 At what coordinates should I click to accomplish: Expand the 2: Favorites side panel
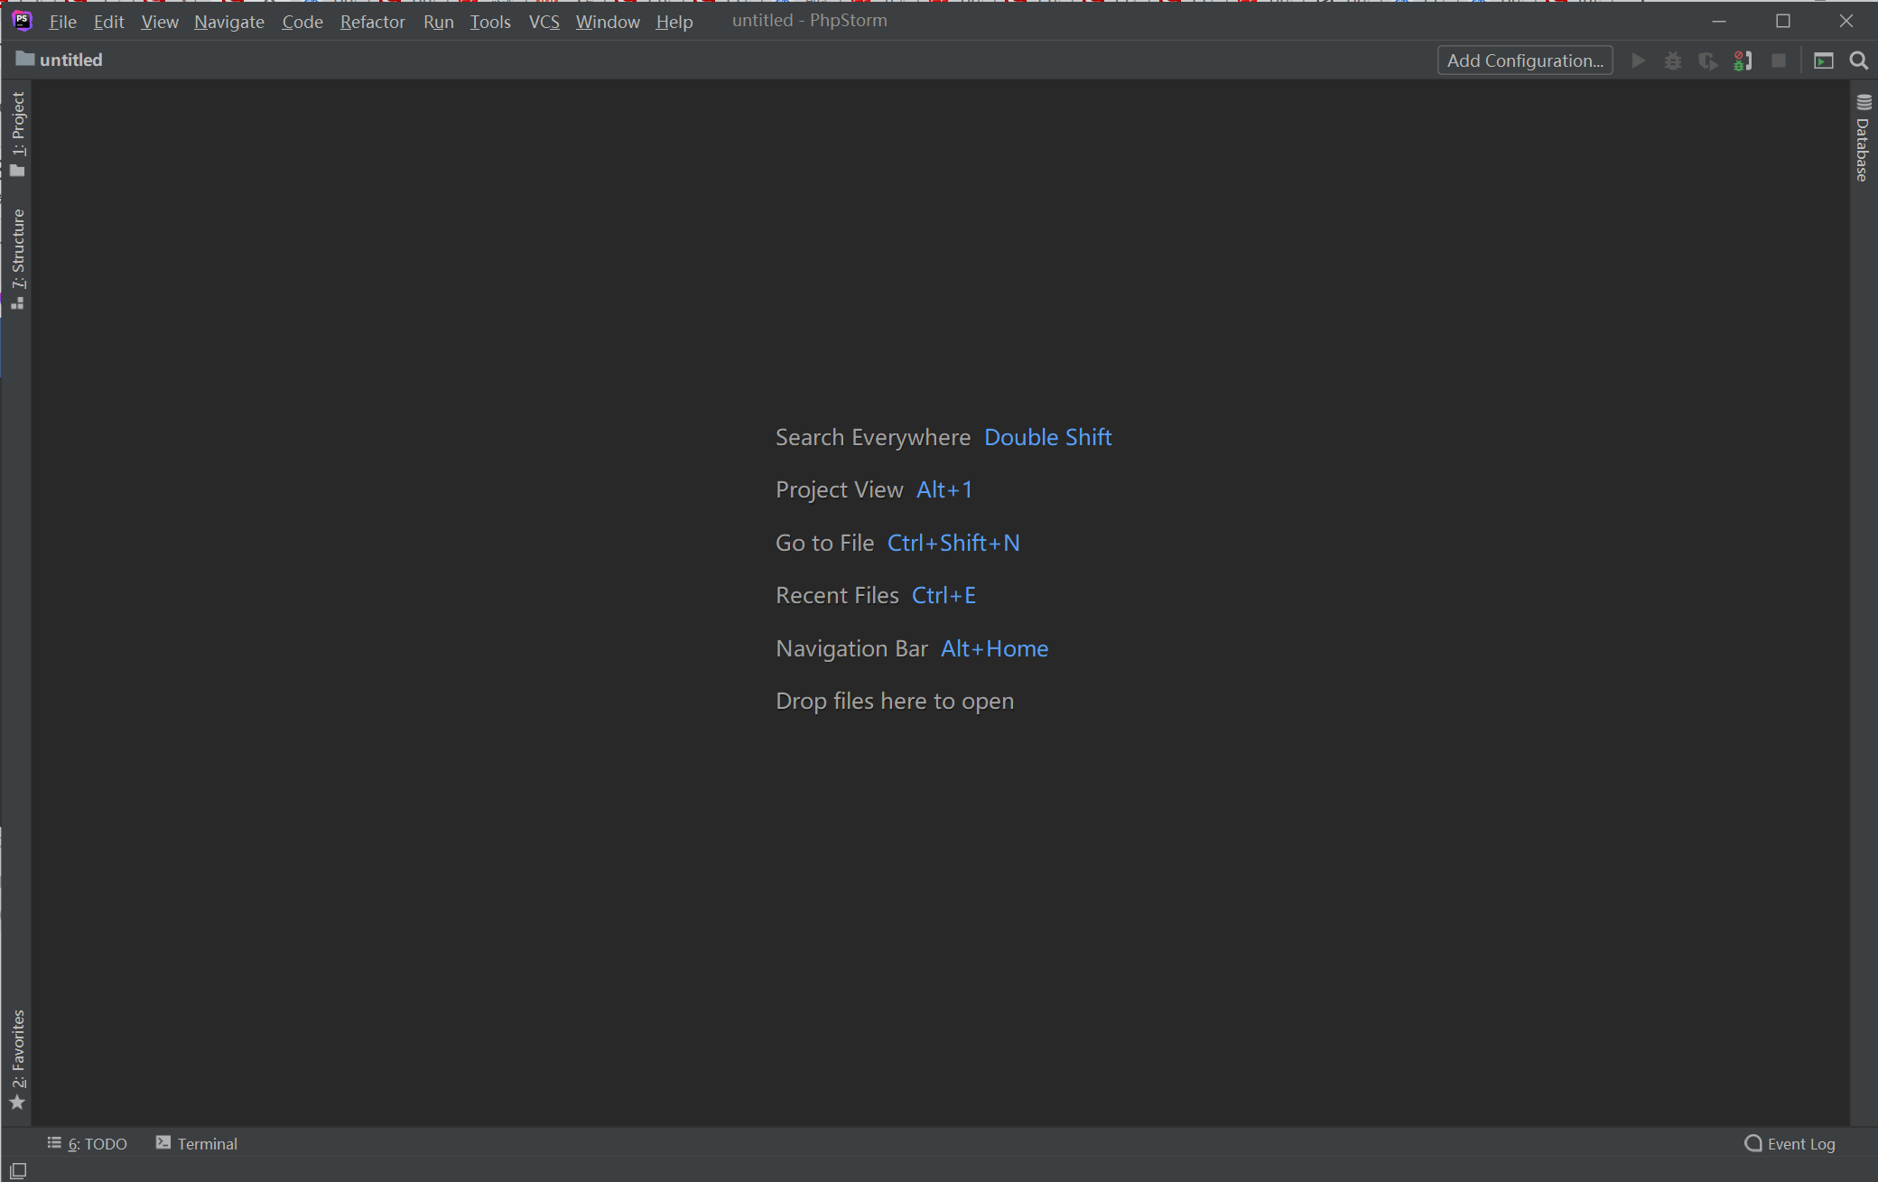tap(18, 1058)
